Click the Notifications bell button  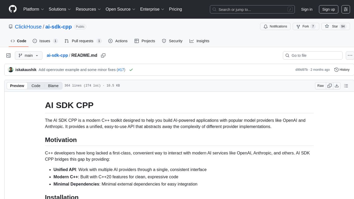[275, 26]
